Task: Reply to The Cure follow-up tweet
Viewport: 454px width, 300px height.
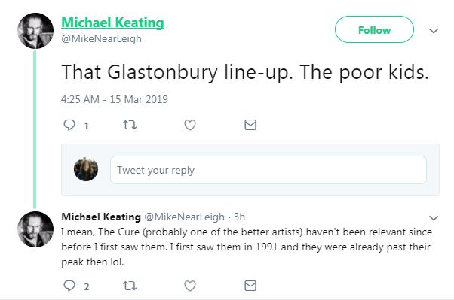Action: 69,286
